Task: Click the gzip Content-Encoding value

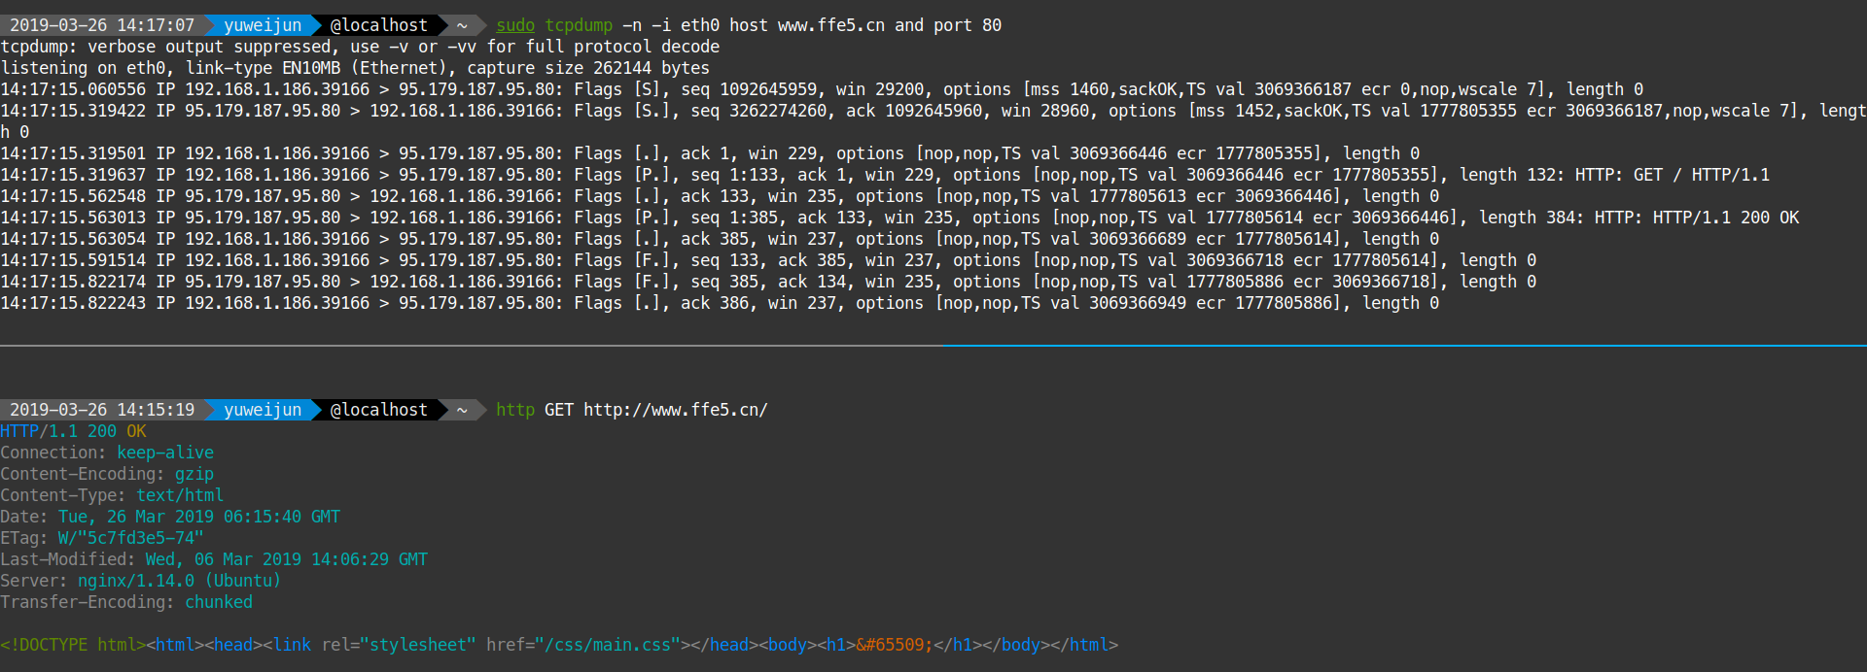Action: [x=194, y=474]
